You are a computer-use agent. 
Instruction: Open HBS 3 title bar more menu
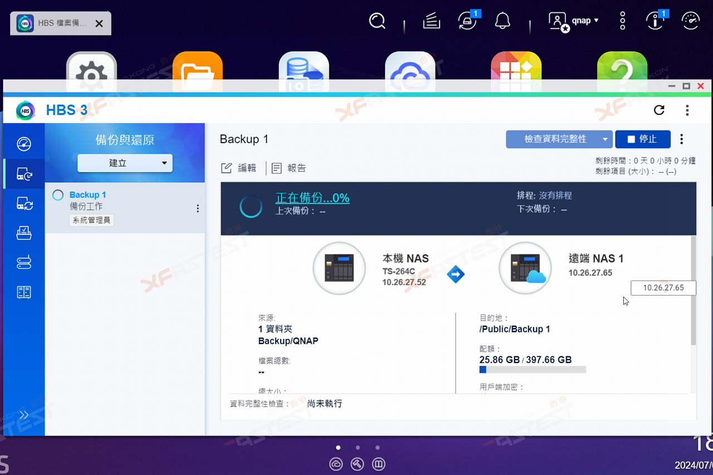click(687, 110)
